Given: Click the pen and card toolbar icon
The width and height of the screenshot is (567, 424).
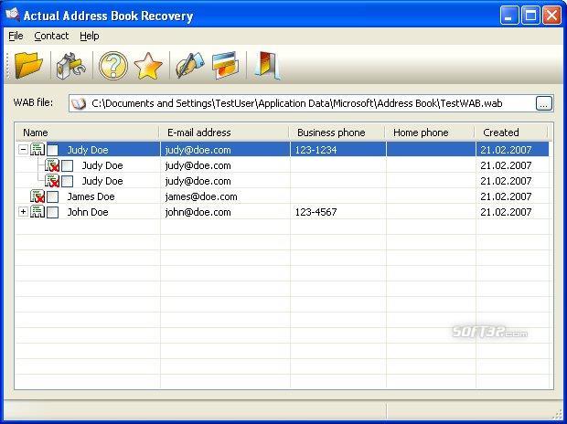Looking at the screenshot, I should click(x=190, y=66).
